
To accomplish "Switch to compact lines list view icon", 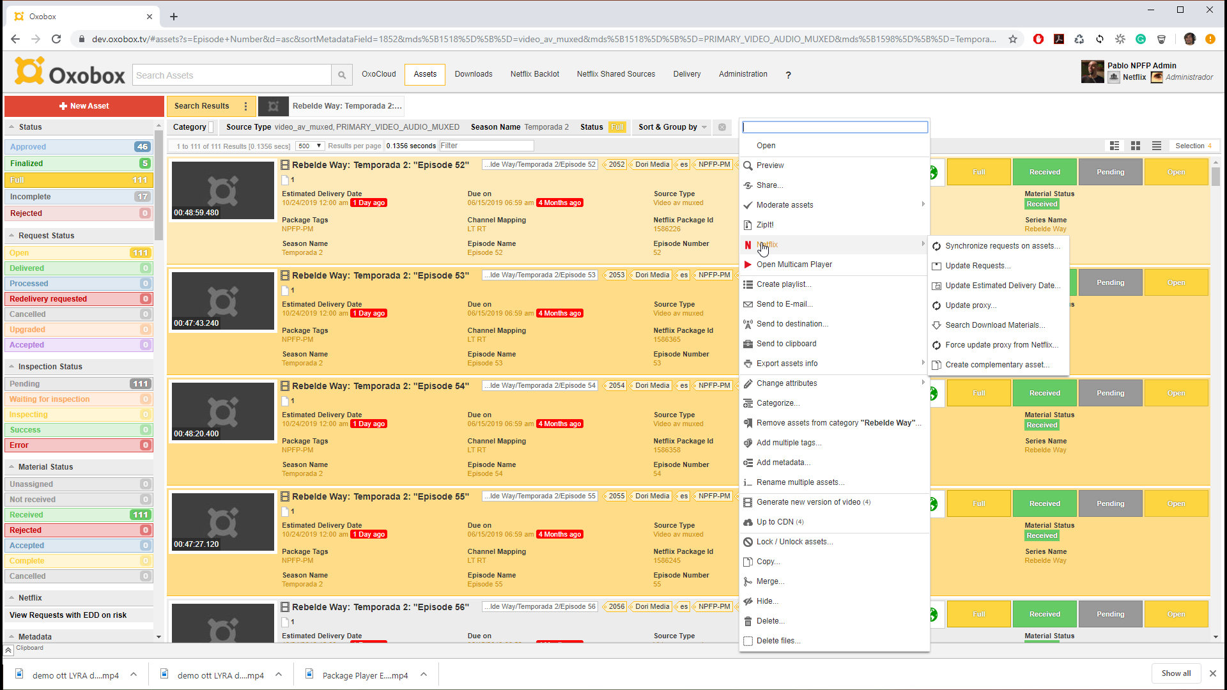I will pos(1157,146).
